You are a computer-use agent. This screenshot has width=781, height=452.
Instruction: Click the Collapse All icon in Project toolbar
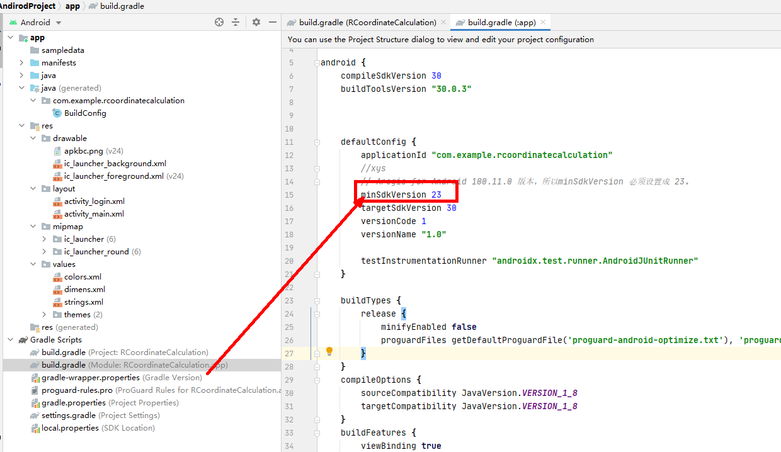[x=236, y=22]
